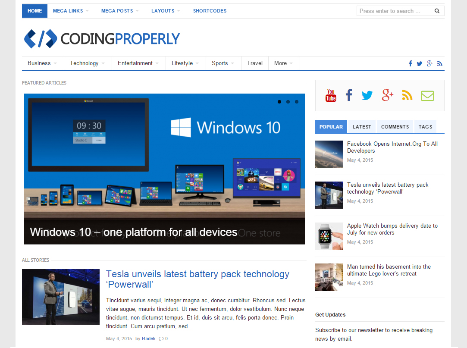Click Lego basement post thumbnail
This screenshot has width=467, height=348.
click(329, 277)
